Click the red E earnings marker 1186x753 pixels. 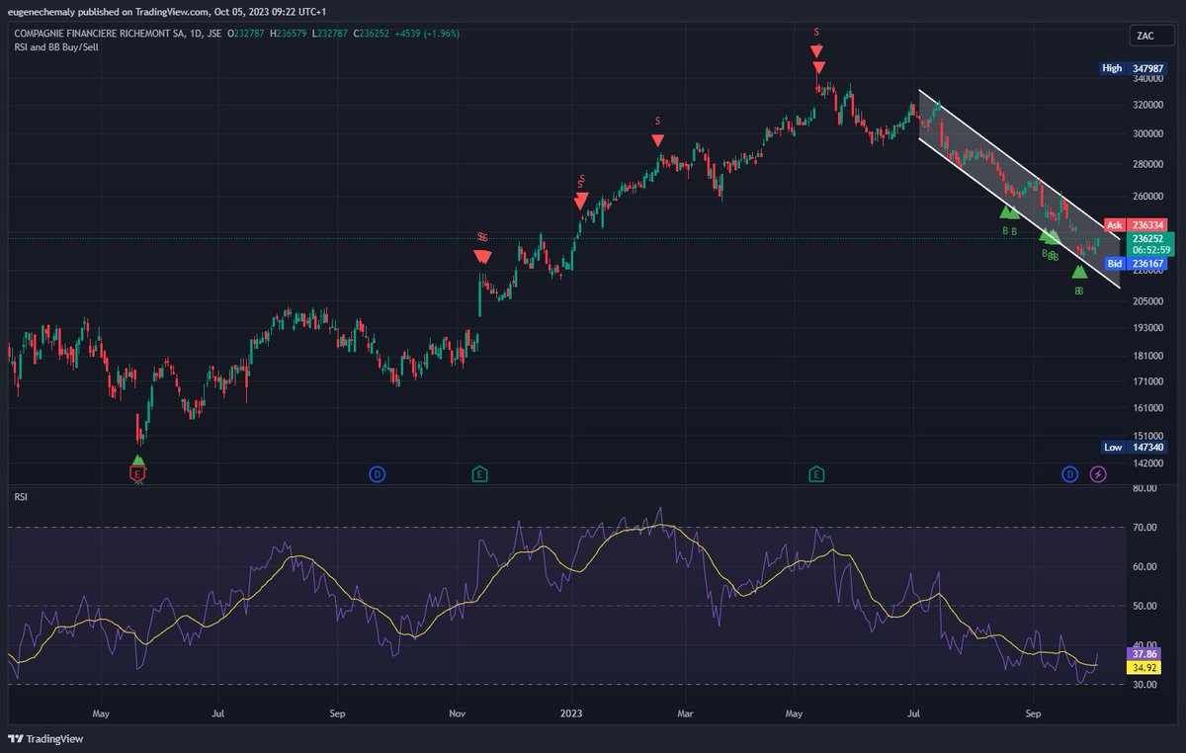[138, 474]
